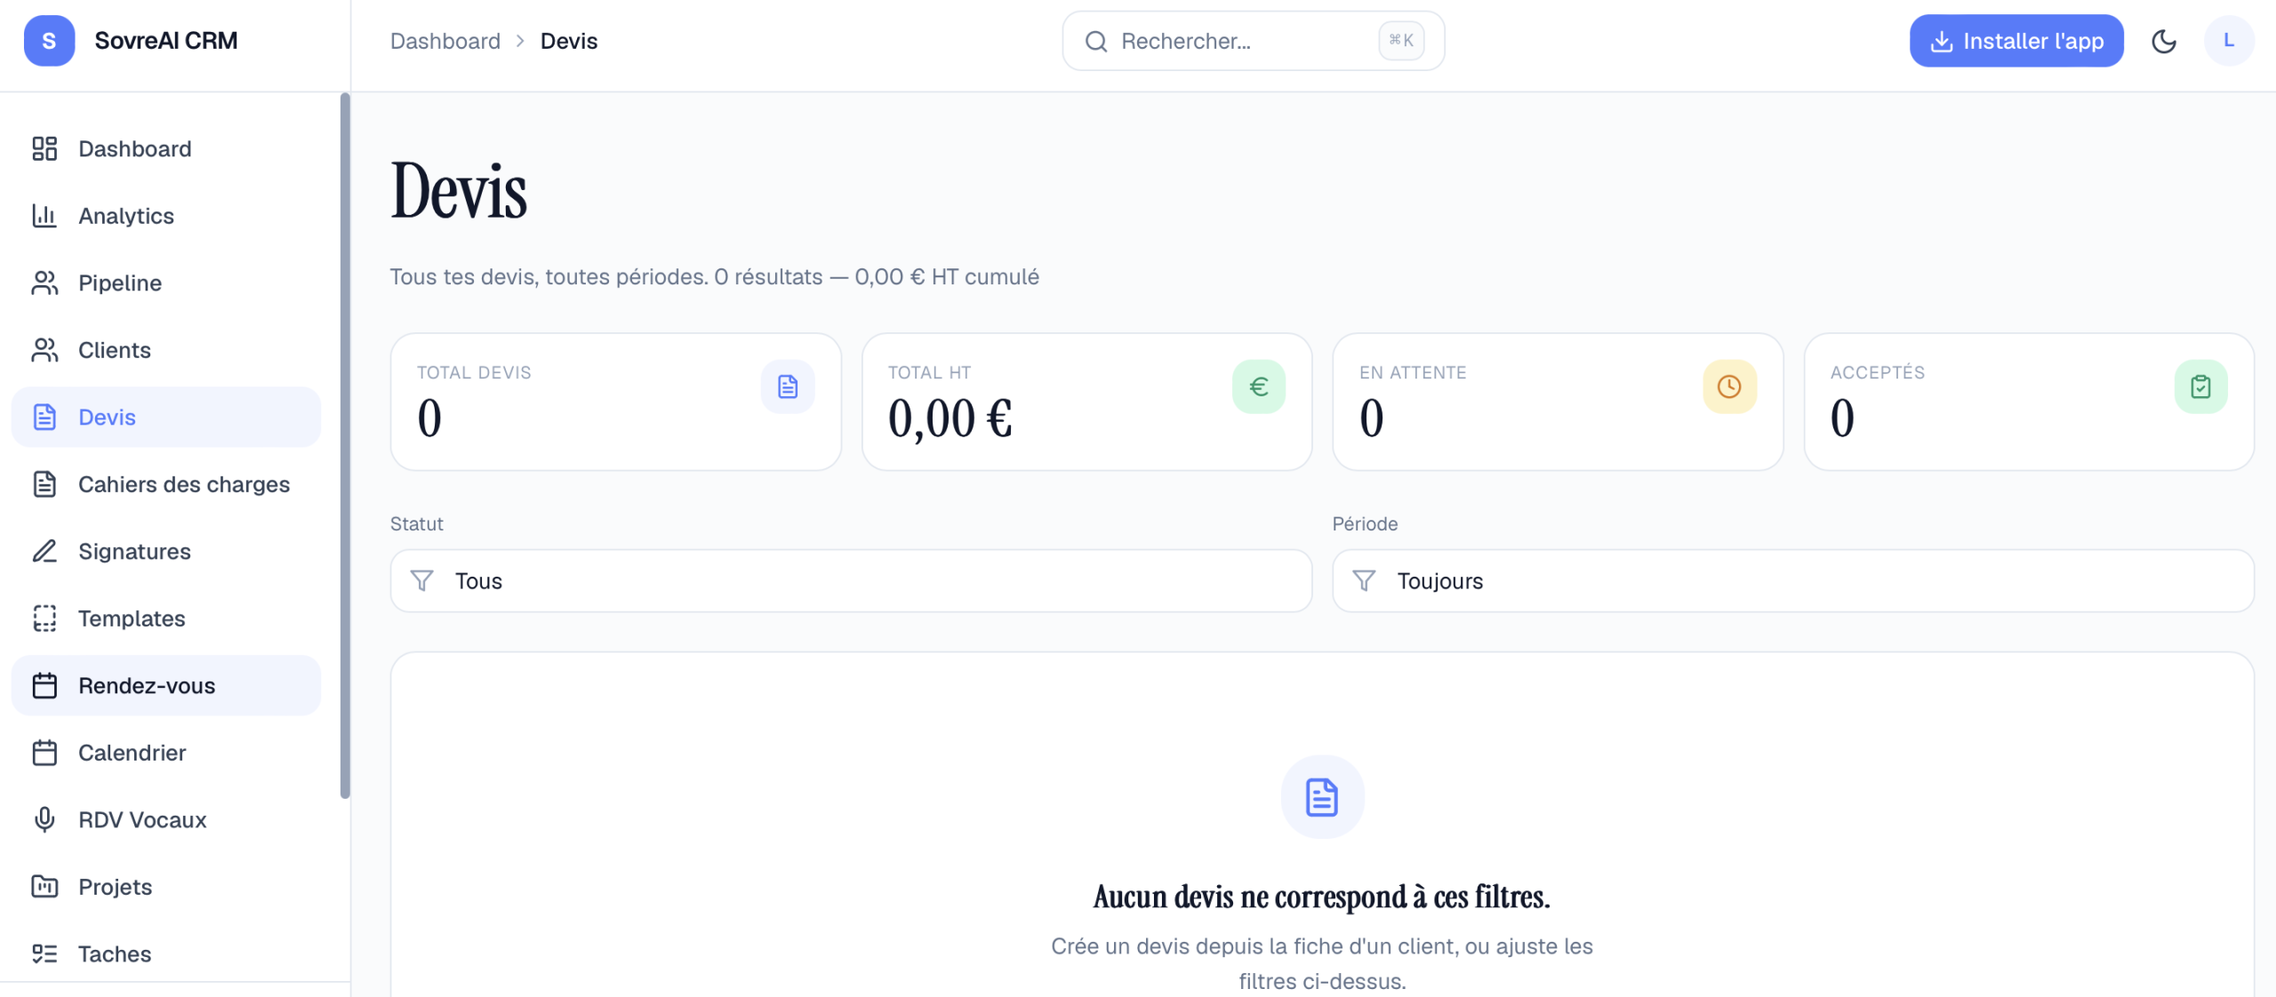Open Taches in the sidebar
Viewport: 2276px width, 997px height.
tap(166, 953)
